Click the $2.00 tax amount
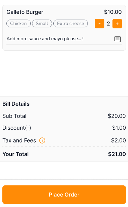Viewport: 128px width, 207px height. point(118,140)
